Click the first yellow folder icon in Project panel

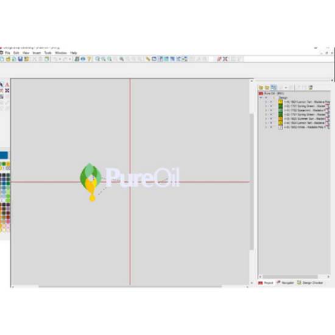pos(261,87)
